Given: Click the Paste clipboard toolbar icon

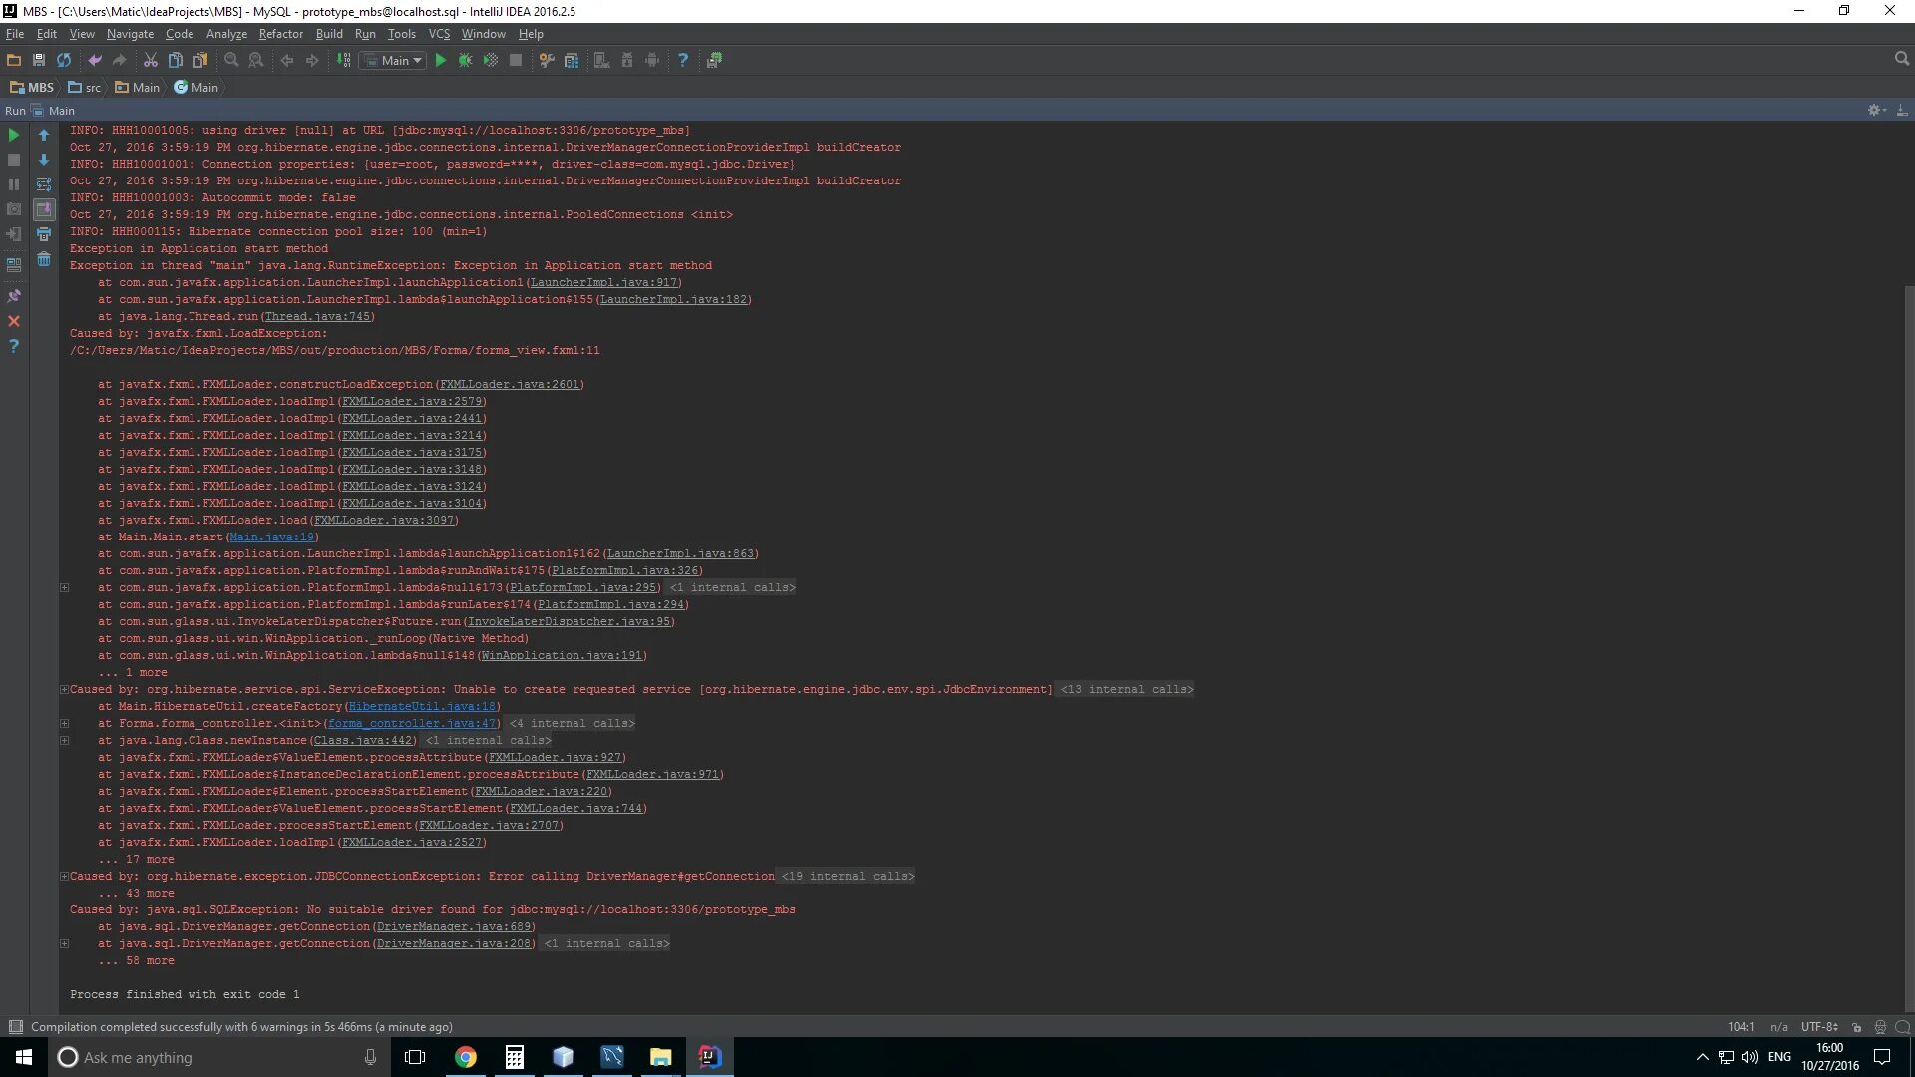Looking at the screenshot, I should coord(200,61).
